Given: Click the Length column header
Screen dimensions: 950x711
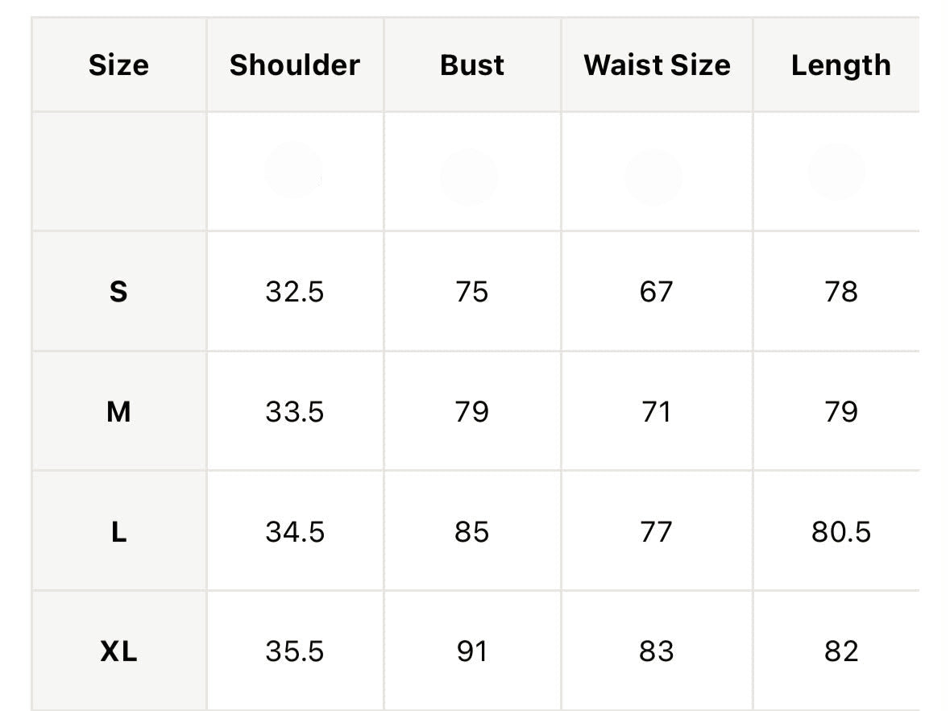Looking at the screenshot, I should point(841,65).
